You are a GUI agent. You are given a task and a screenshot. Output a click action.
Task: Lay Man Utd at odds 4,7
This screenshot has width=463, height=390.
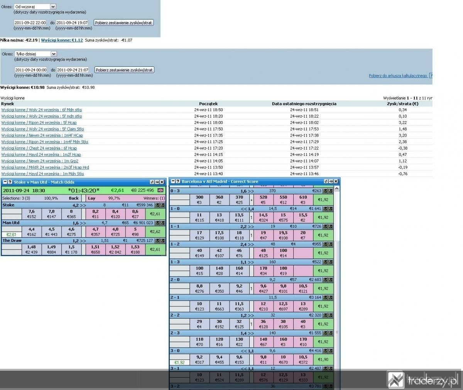point(95,231)
